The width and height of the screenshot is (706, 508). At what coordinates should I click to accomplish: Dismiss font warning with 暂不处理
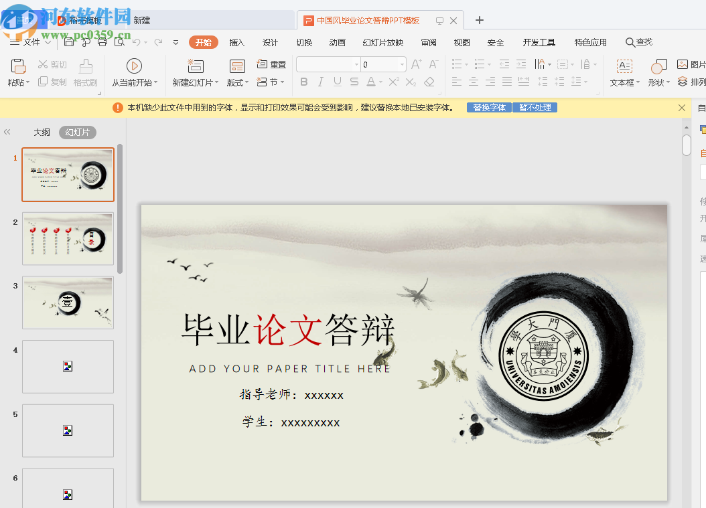click(535, 107)
